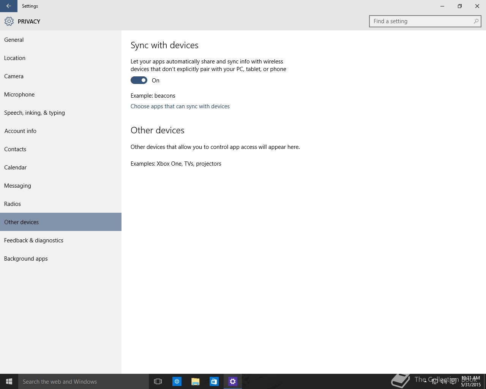486x389 pixels.
Task: Click Examples: Xbox One, TVs, projectors
Action: pyautogui.click(x=176, y=164)
